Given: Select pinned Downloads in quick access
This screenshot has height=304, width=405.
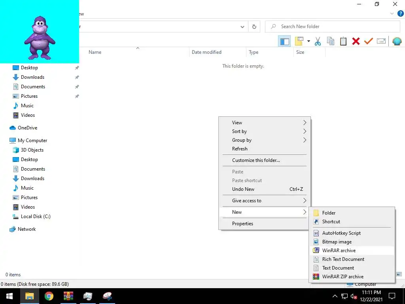Looking at the screenshot, I should 32,77.
